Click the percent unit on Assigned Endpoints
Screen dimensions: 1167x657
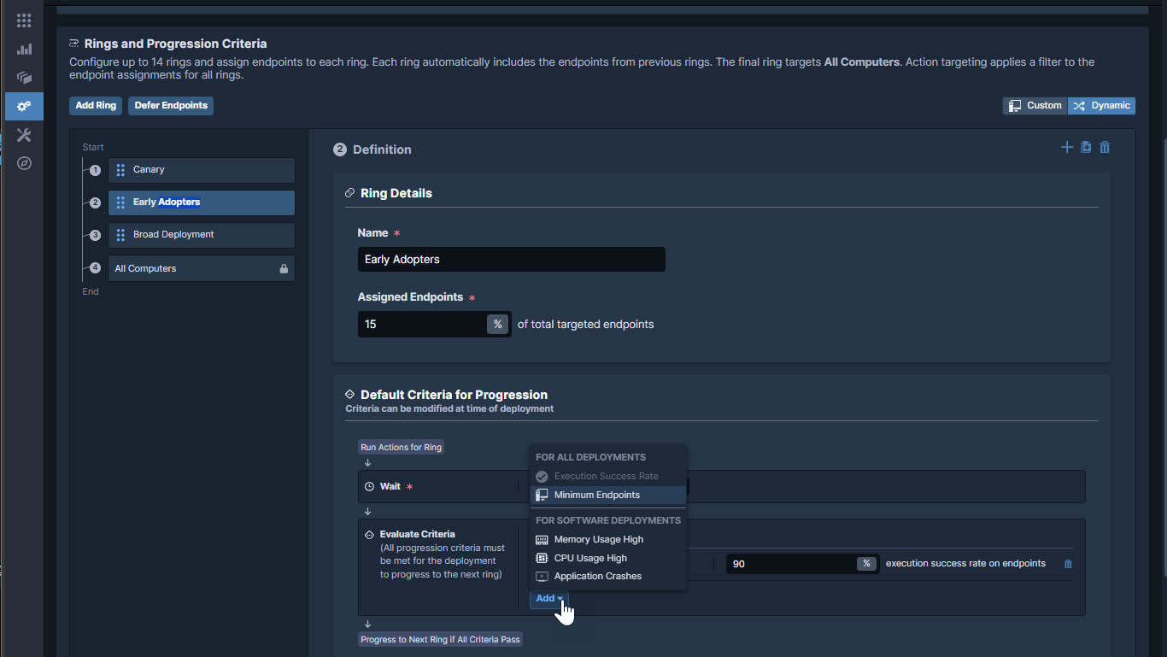point(497,325)
